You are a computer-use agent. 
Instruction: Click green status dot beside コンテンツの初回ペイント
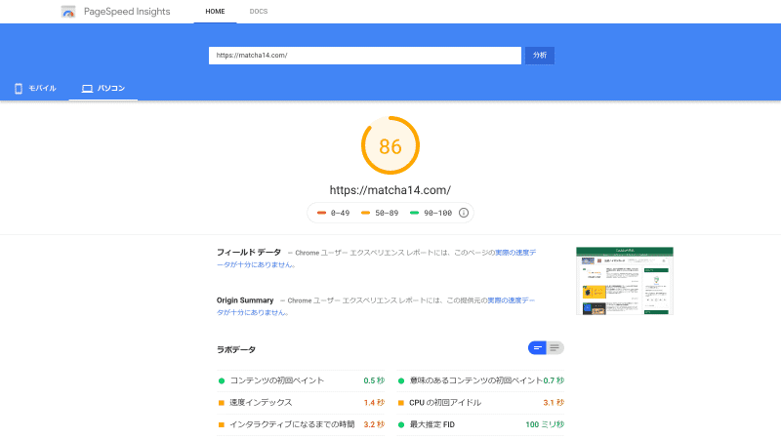click(222, 380)
